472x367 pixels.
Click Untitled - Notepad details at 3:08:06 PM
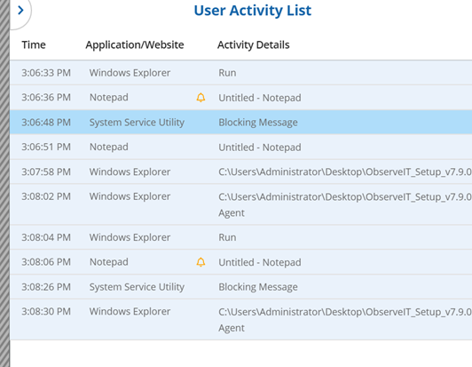click(260, 262)
